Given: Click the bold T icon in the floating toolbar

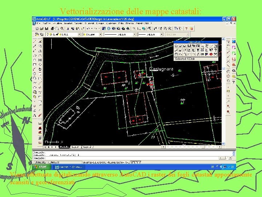Looking at the screenshot, I should 198,50.
